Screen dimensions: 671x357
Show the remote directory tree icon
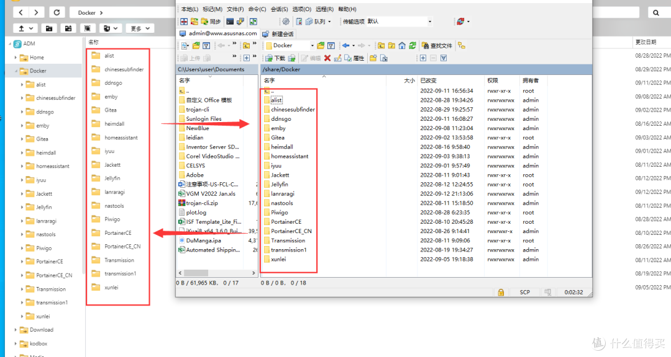tap(461, 45)
